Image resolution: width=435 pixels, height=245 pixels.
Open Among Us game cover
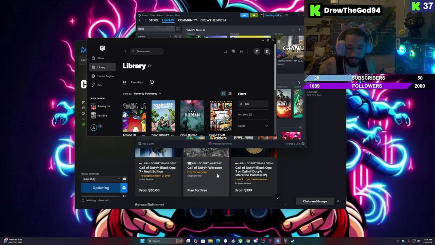[x=134, y=116]
